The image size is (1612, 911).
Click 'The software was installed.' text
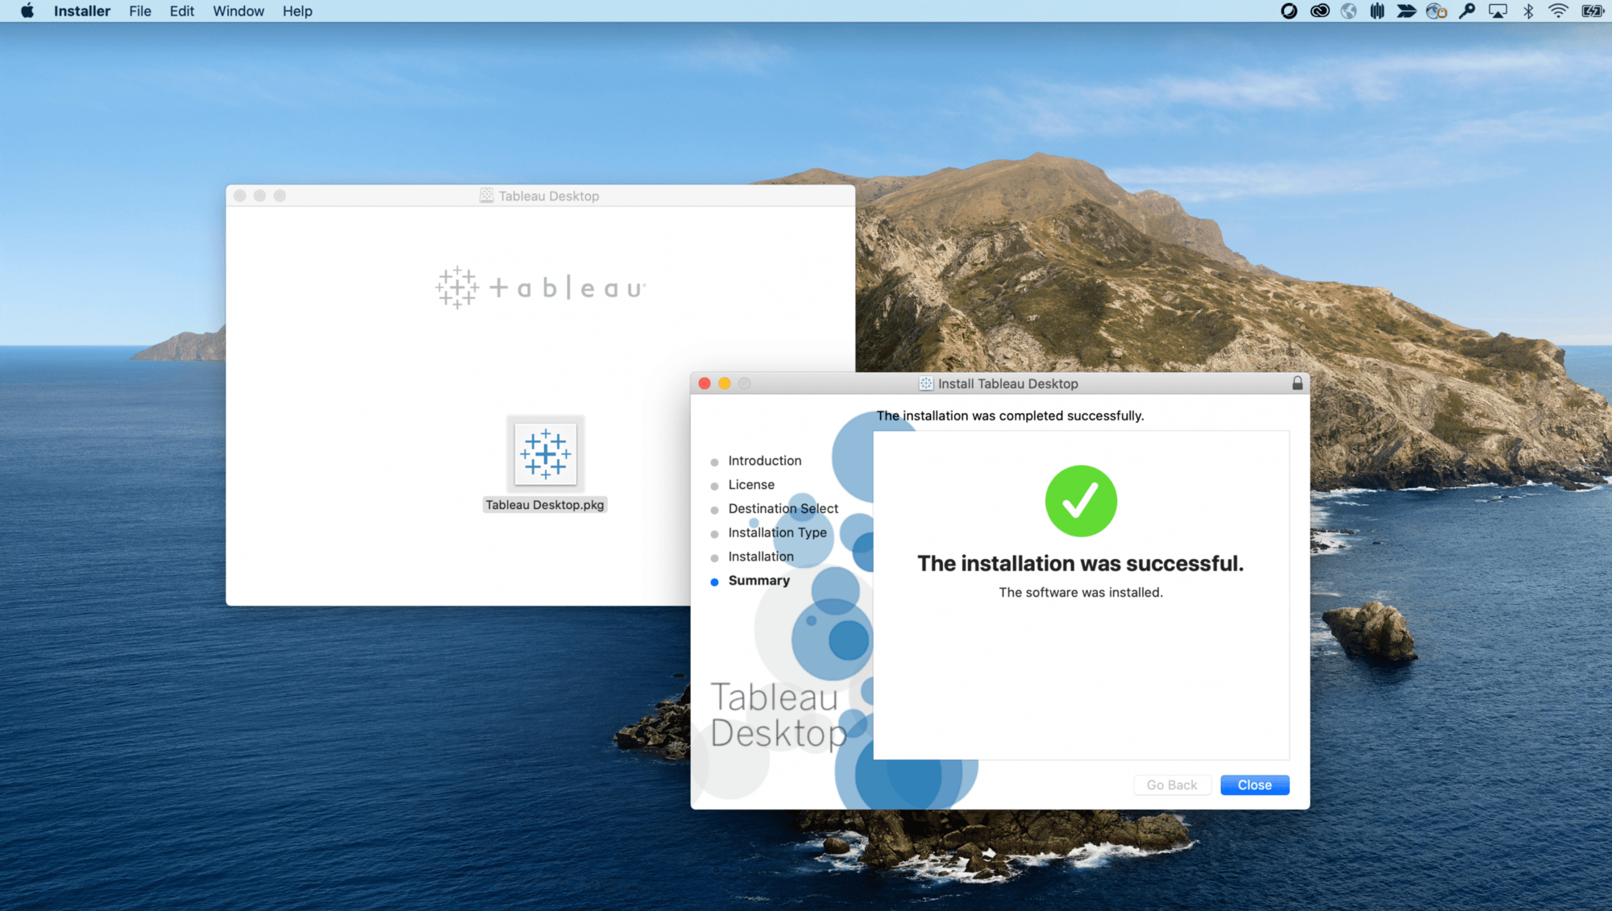(1081, 592)
